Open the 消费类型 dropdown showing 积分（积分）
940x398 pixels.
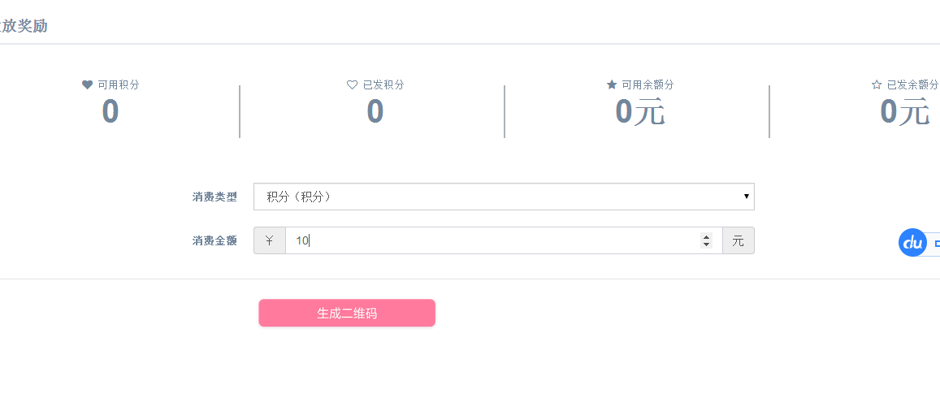coord(504,197)
